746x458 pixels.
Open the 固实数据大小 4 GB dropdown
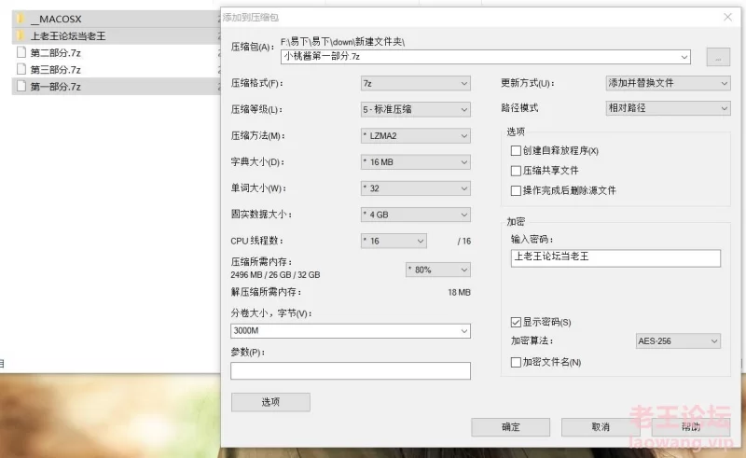[415, 215]
